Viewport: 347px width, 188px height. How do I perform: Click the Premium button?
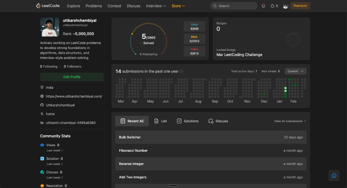click(x=300, y=6)
